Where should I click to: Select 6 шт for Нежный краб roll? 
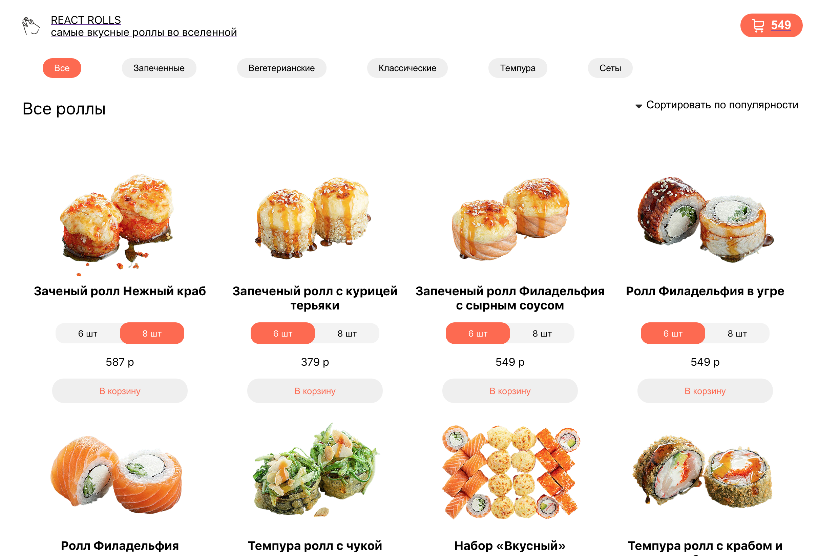88,333
